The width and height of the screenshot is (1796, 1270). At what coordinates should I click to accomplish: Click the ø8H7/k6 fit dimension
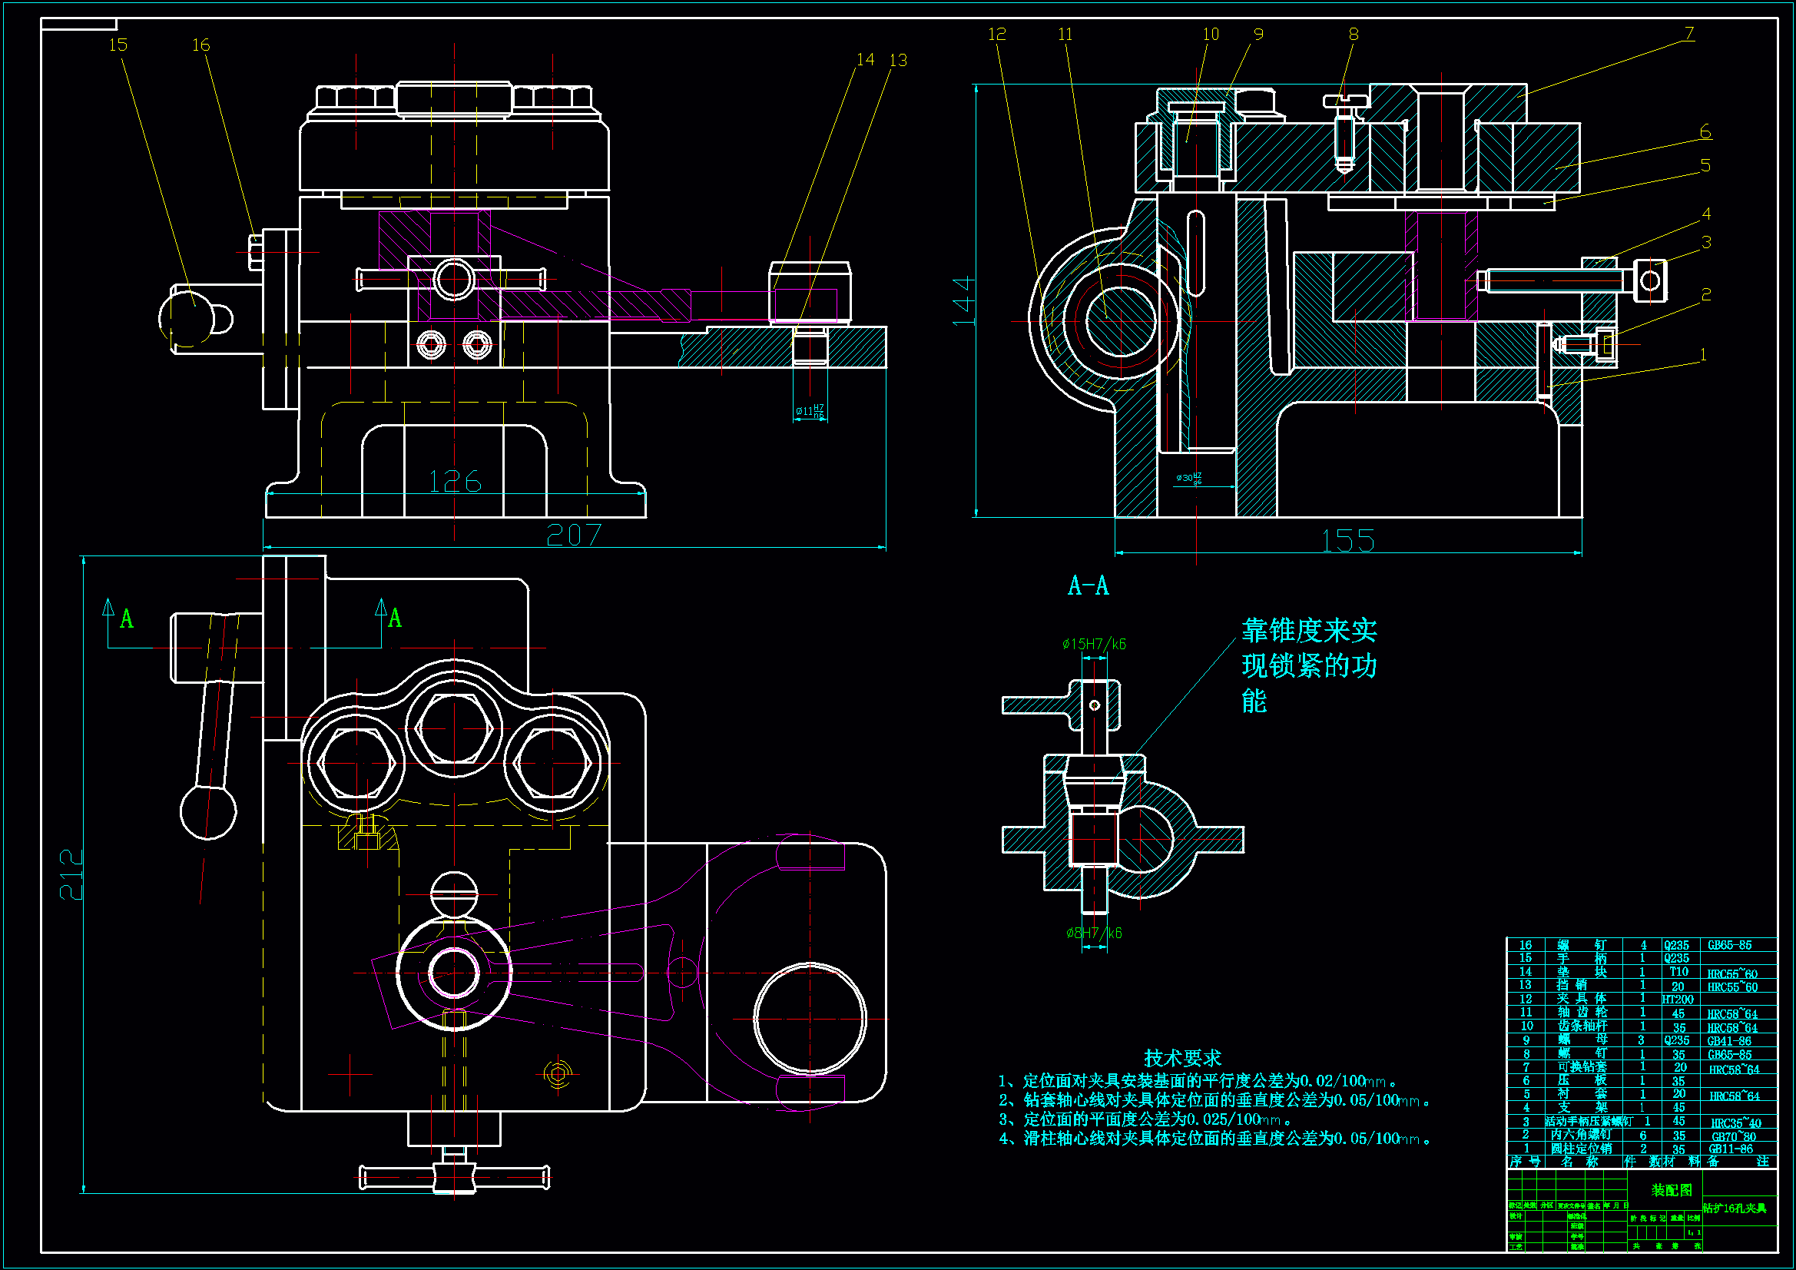coord(1094,933)
